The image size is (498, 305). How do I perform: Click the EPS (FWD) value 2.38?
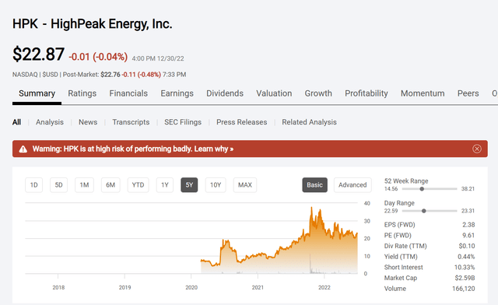point(468,225)
